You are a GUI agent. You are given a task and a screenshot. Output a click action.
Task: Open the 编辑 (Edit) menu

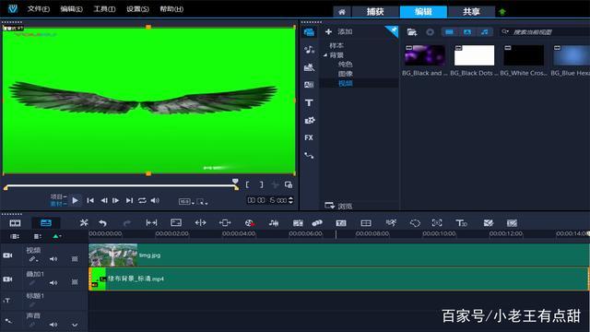tap(71, 8)
